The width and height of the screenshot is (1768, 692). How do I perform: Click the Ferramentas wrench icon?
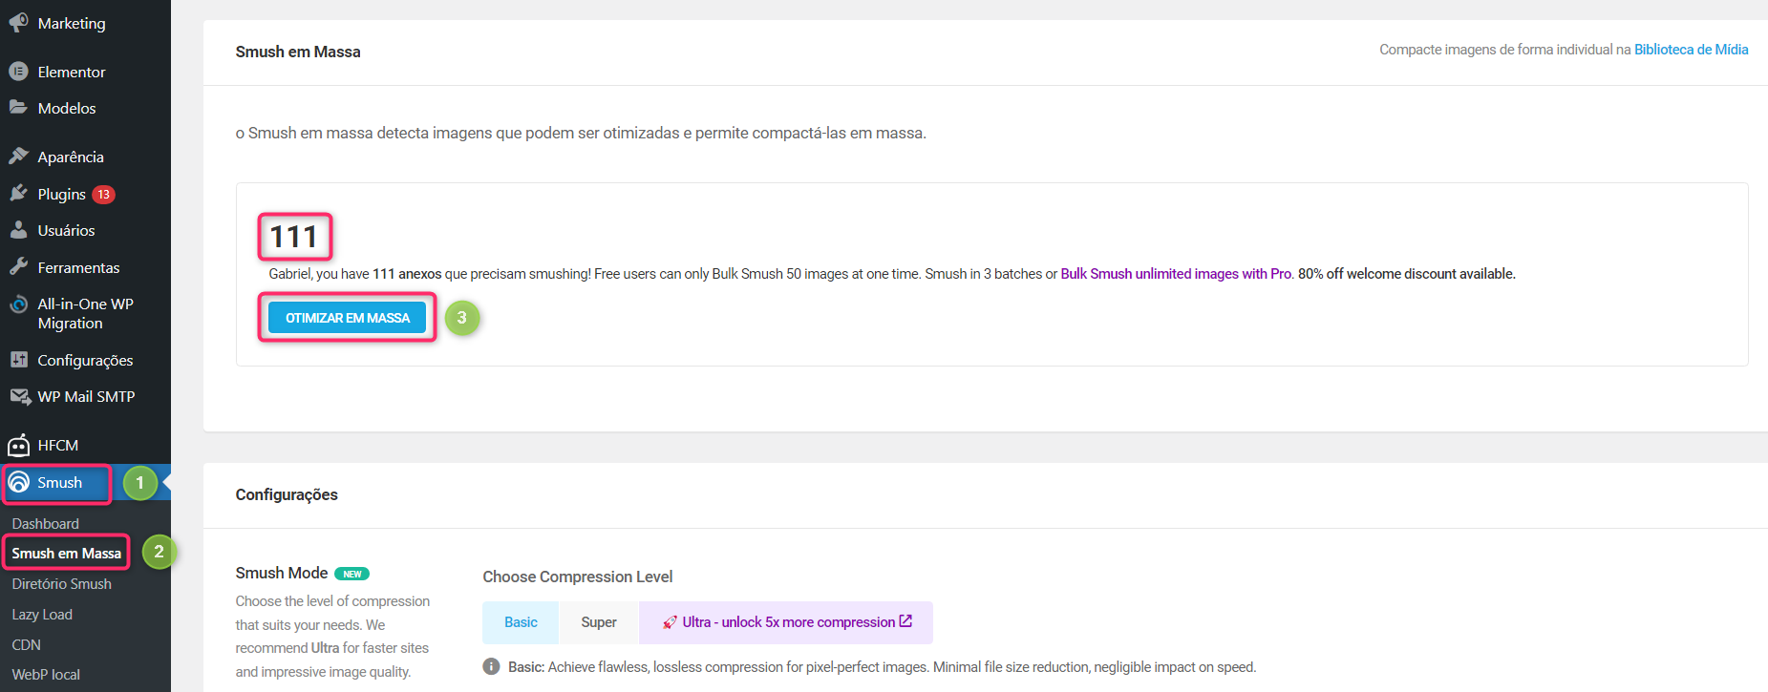click(x=18, y=267)
